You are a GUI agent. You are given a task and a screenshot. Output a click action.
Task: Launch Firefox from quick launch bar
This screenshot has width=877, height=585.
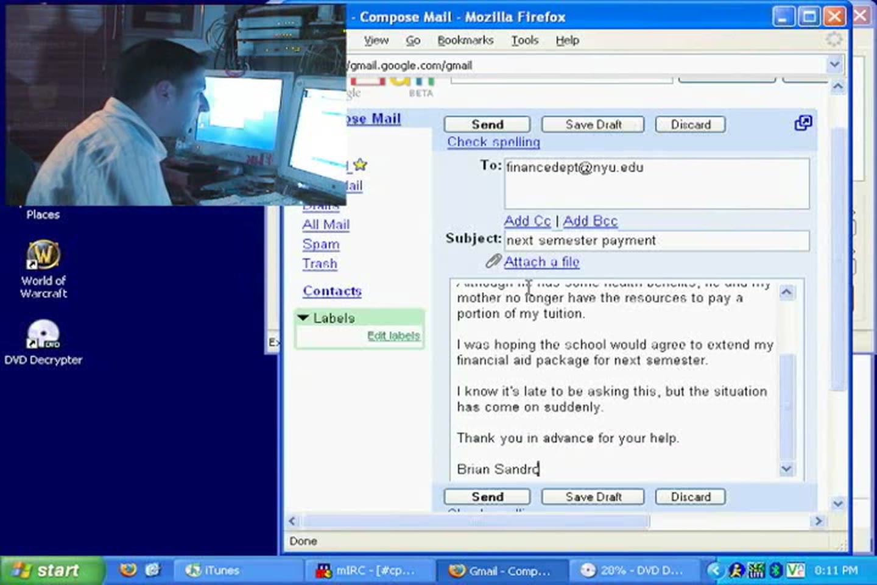coord(128,570)
